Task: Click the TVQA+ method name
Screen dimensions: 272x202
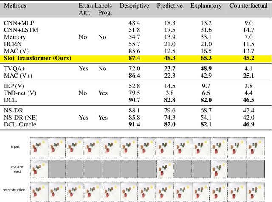Action: pos(15,68)
